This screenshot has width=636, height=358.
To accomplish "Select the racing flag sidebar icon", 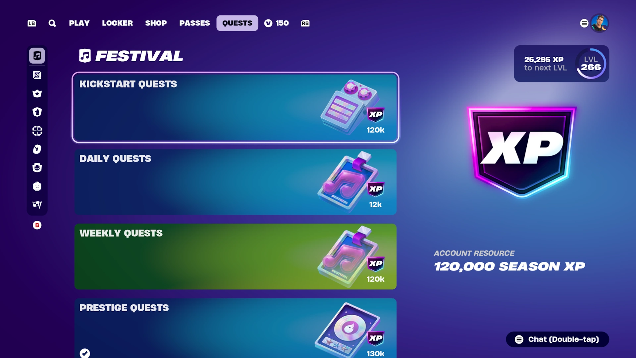I will (37, 205).
